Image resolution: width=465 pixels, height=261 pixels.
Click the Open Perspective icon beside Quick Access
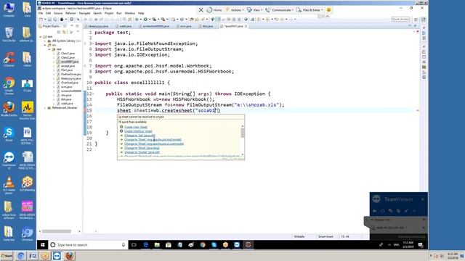(416, 20)
